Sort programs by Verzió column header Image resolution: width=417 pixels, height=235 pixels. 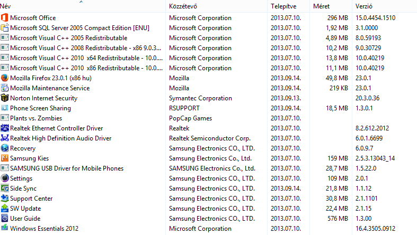384,6
